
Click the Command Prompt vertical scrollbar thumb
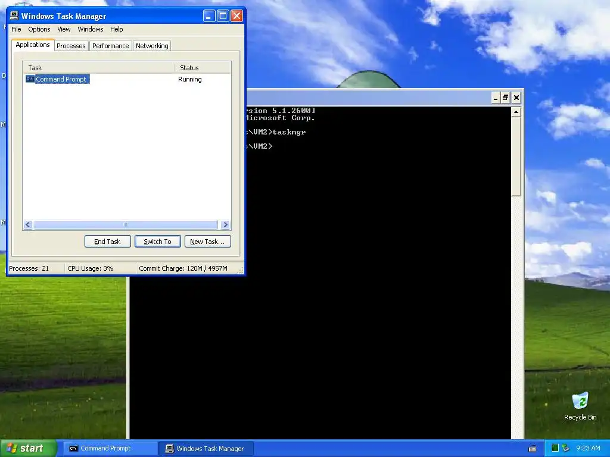[516, 156]
